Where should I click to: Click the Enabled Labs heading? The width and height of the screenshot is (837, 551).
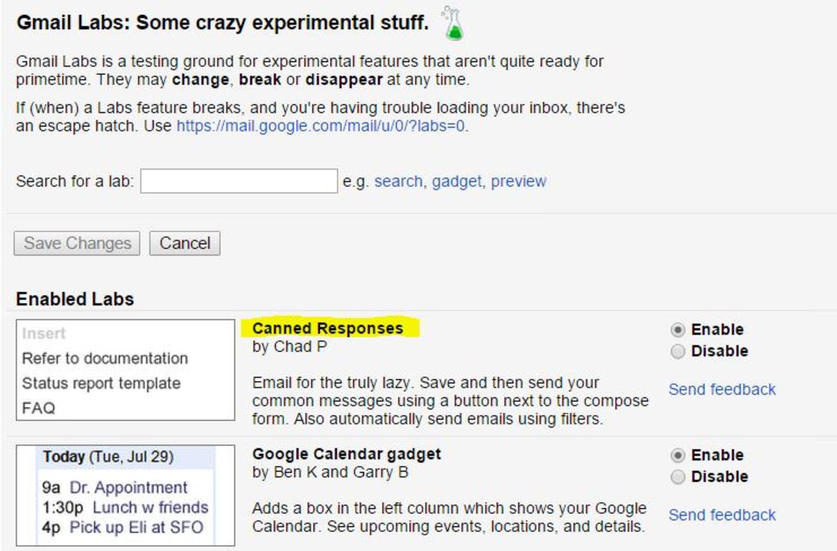[x=75, y=299]
